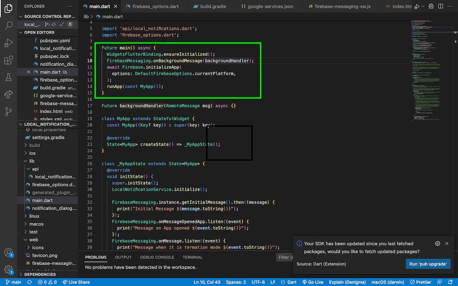Open the run button dropdown arrow

[x=423, y=7]
